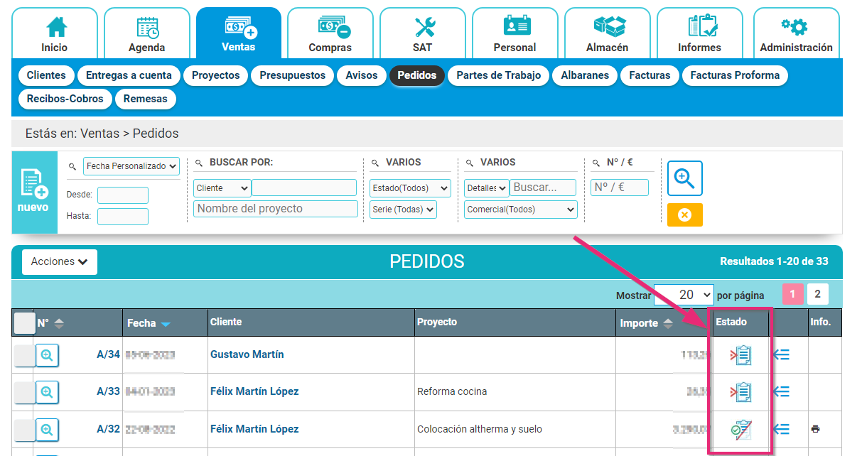Open order A/34 with its magnifier icon
The height and width of the screenshot is (456, 862).
(x=47, y=355)
